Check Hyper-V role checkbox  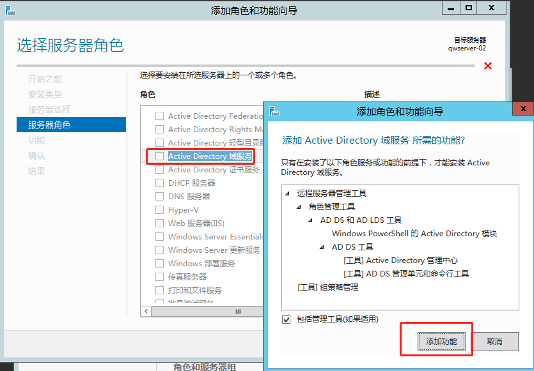159,210
